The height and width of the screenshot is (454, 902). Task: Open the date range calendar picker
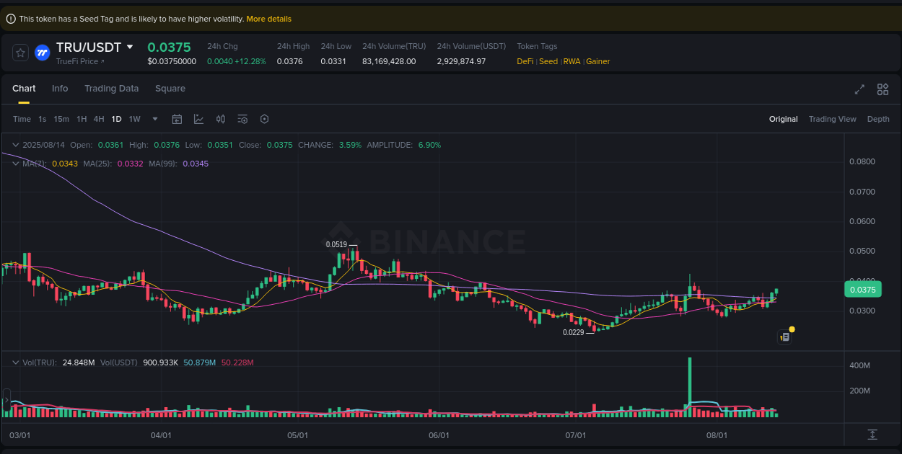(177, 119)
